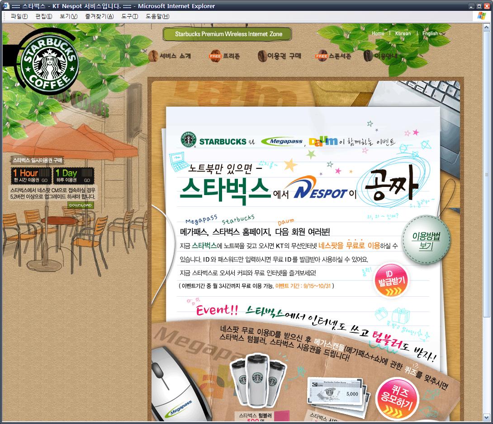Viewport: 493px width, 424px height.
Task: Click the scrollbar down arrow
Action: [x=486, y=418]
